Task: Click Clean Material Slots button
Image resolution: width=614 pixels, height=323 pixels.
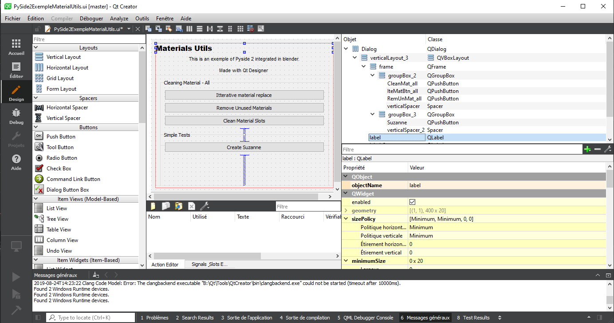Action: coord(244,121)
